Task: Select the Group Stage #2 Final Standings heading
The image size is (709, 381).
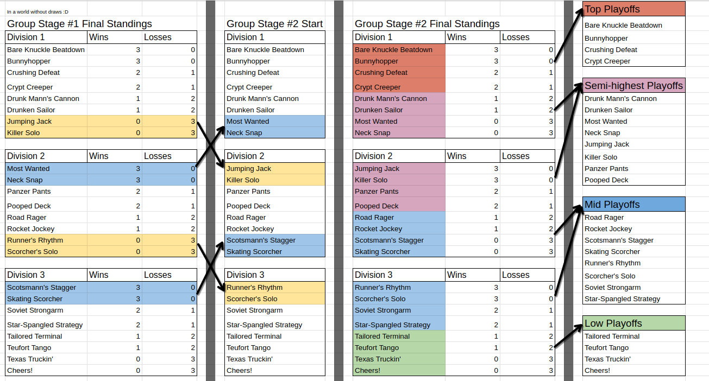Action: point(427,24)
